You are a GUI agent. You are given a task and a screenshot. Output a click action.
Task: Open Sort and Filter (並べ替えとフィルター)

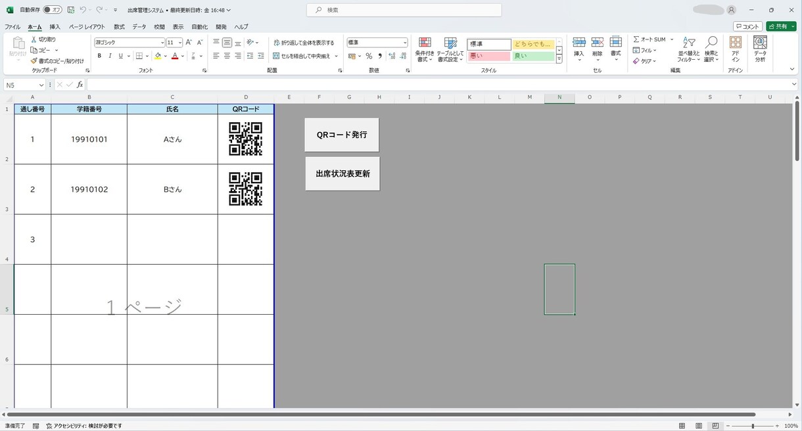[688, 50]
